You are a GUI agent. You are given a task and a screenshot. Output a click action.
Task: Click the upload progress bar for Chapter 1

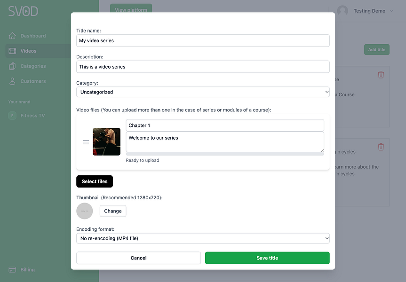(x=225, y=154)
